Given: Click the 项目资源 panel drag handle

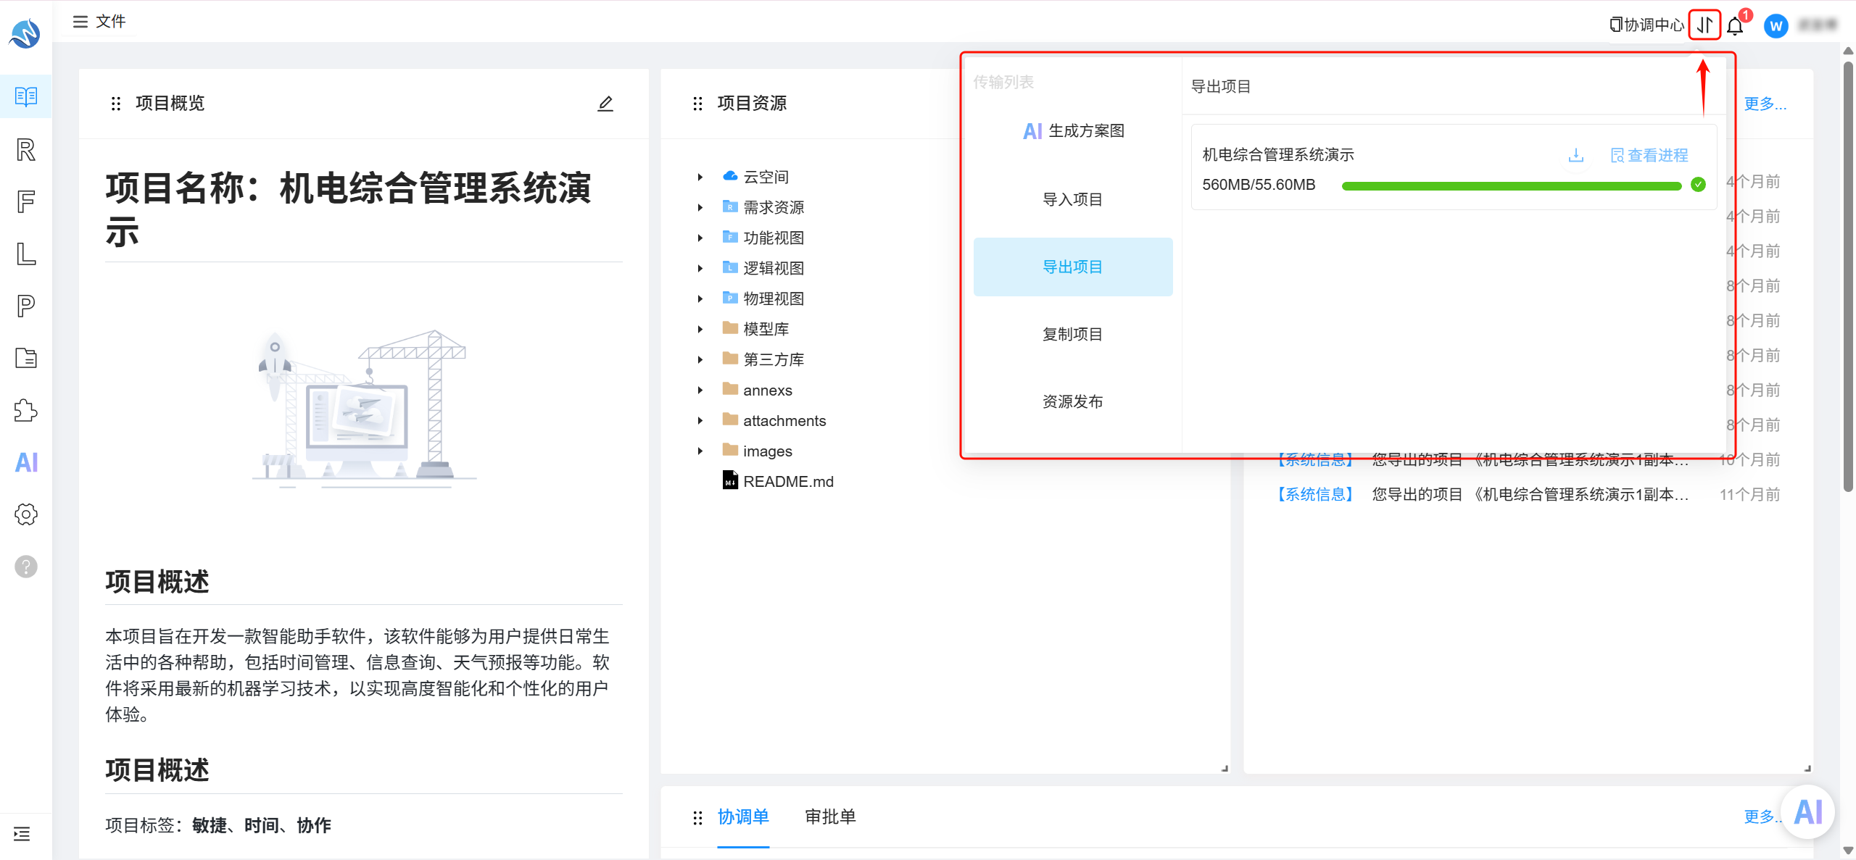Looking at the screenshot, I should (x=697, y=104).
